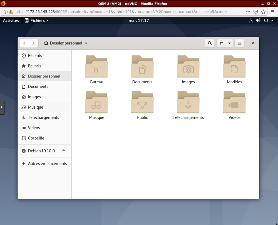Select Récents in the sidebar
The width and height of the screenshot is (278, 225).
35,56
